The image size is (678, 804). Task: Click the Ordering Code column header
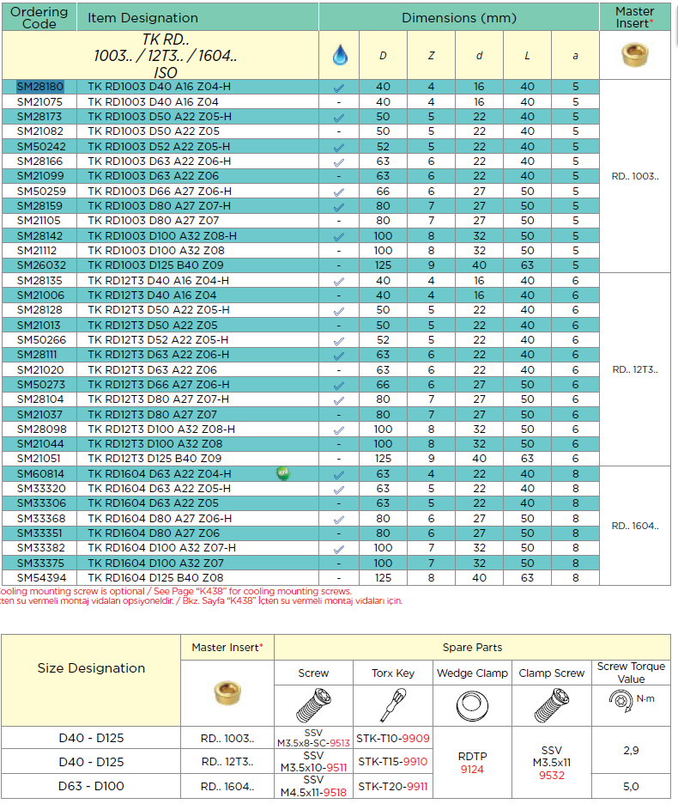[x=39, y=17]
